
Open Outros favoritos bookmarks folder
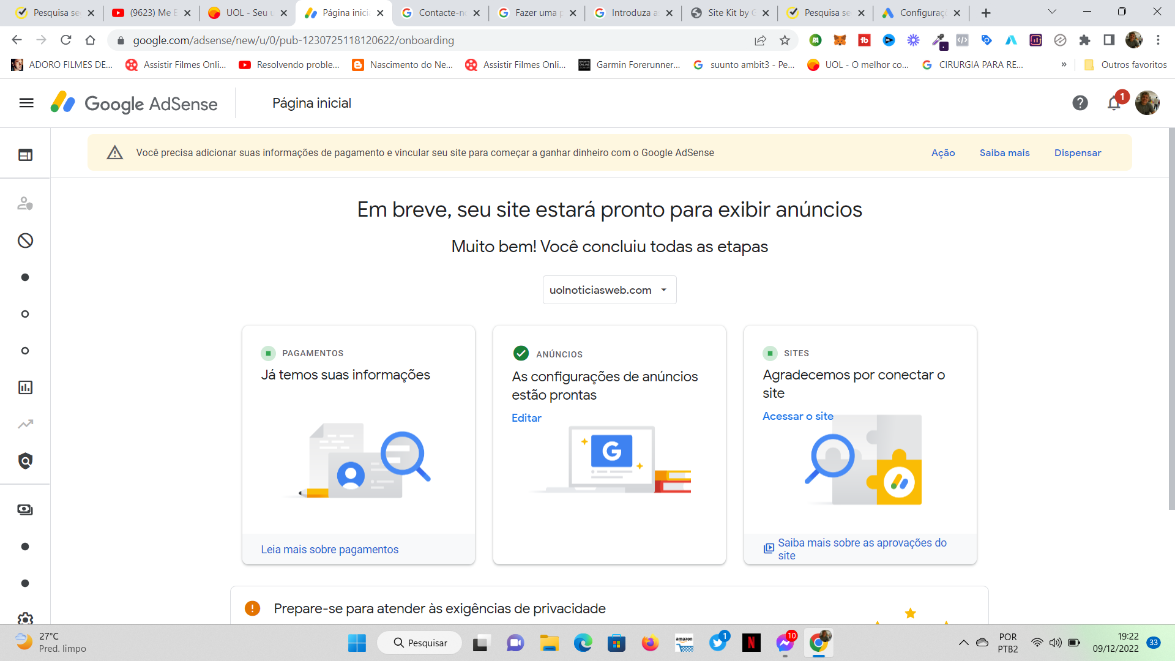[x=1125, y=65]
